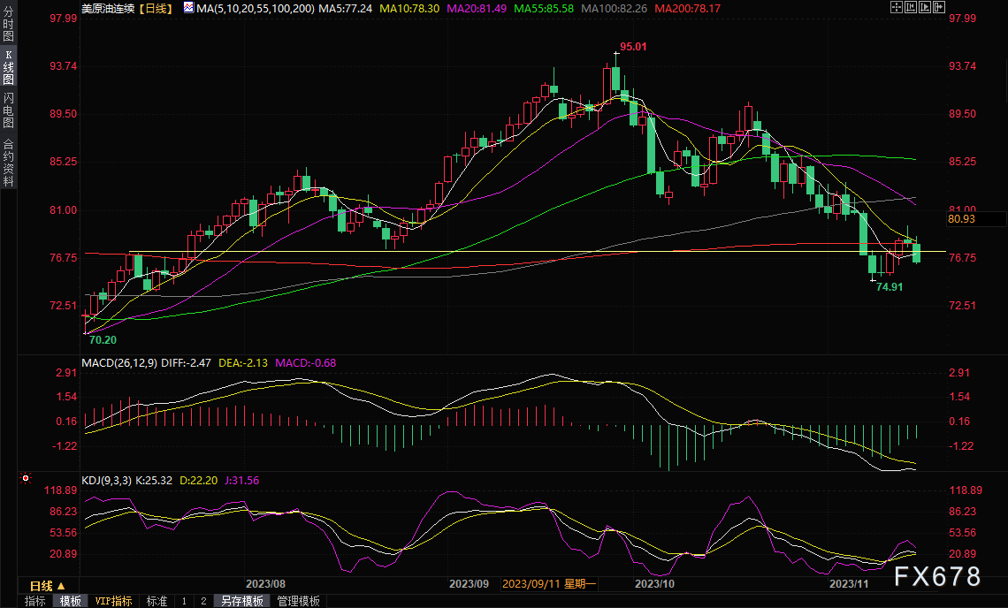1008x608 pixels.
Task: Open the VIP指标 tab
Action: click(114, 601)
